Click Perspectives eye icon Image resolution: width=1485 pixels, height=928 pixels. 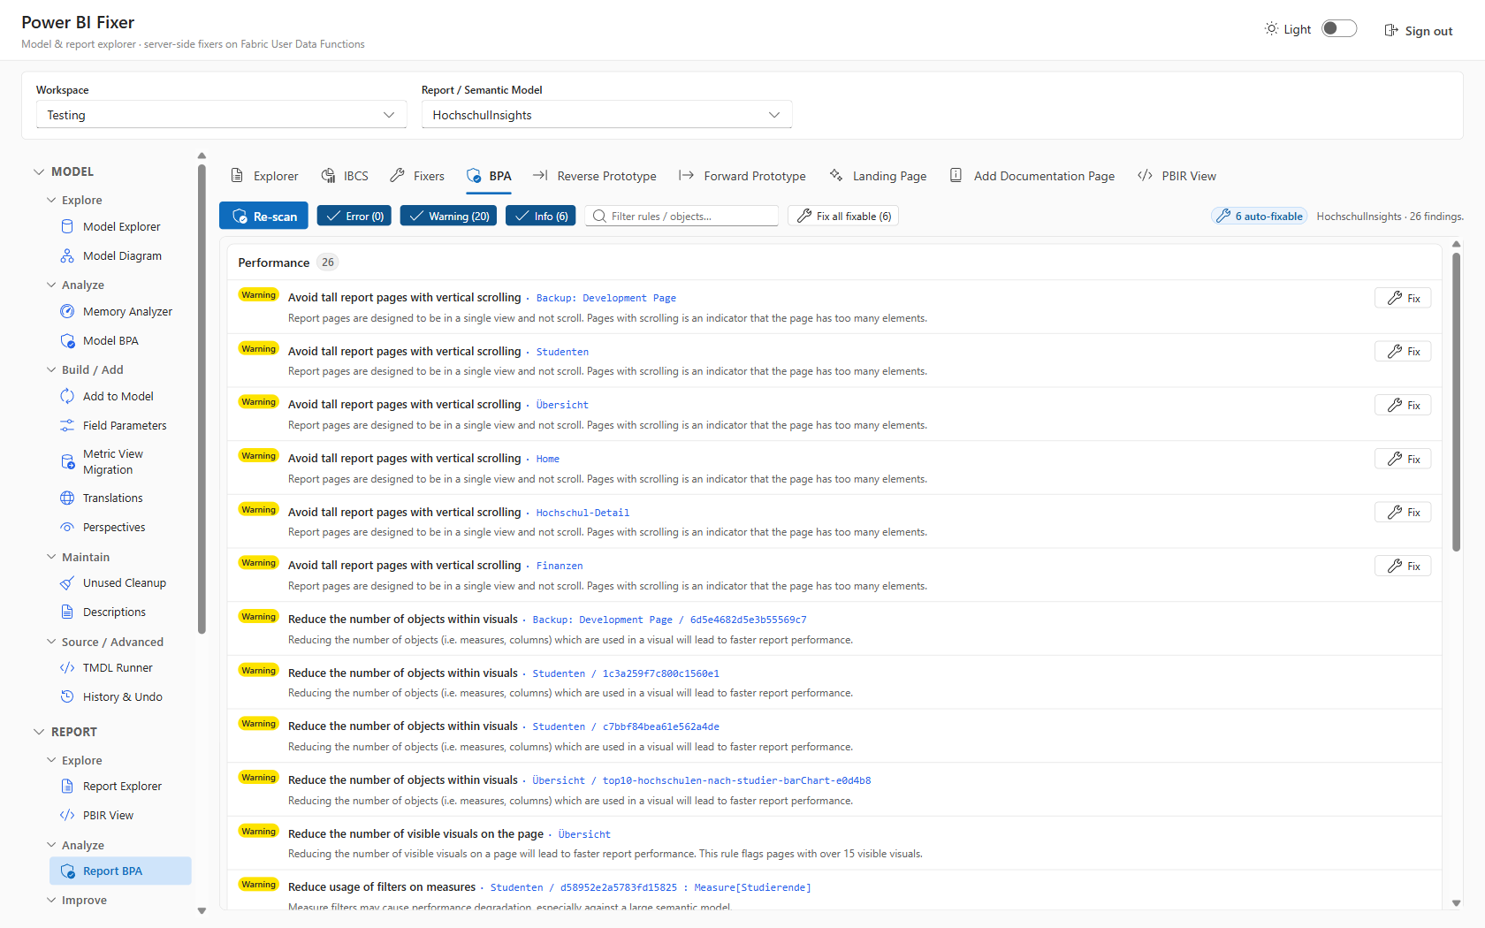click(67, 527)
